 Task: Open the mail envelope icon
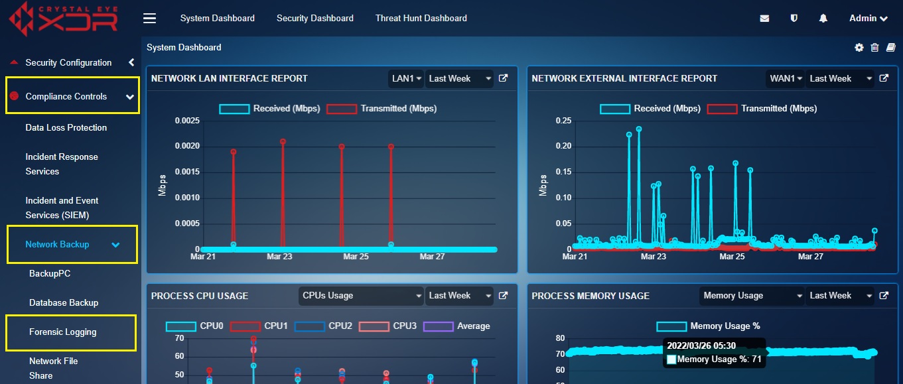pos(764,19)
